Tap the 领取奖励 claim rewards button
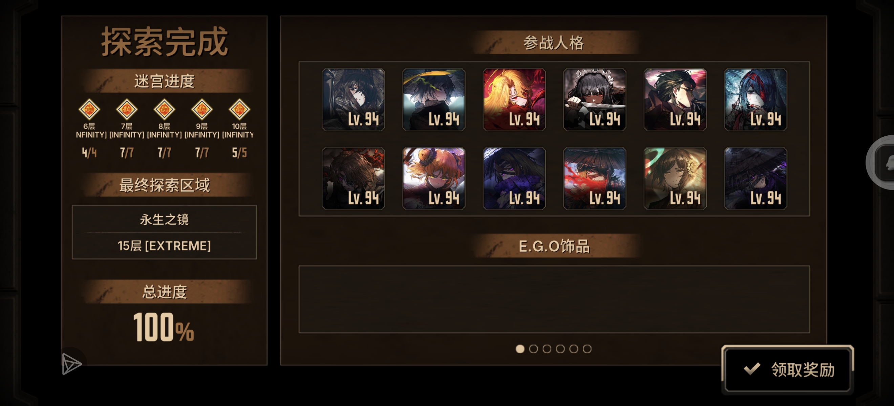 pyautogui.click(x=787, y=369)
